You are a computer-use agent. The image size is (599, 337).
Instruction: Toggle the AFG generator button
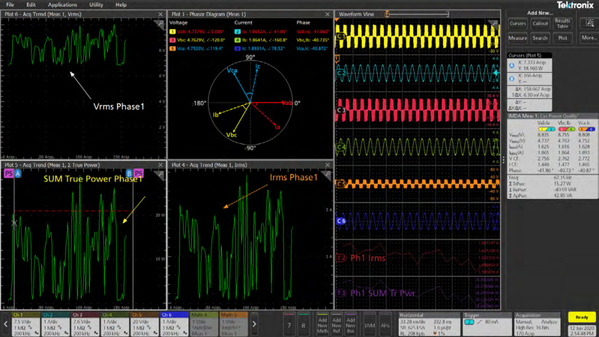coord(385,325)
